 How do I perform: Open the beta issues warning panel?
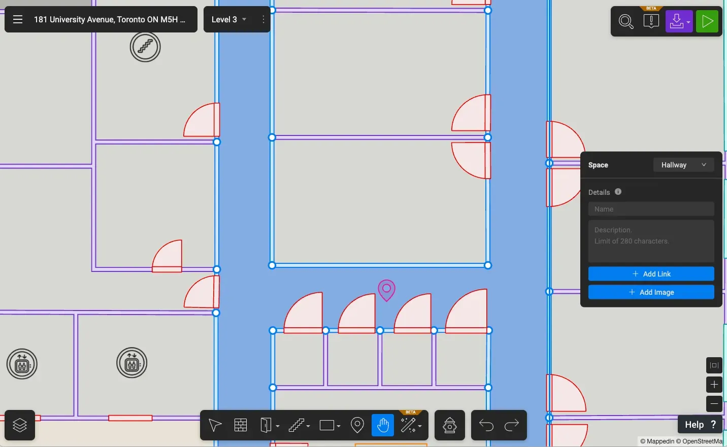[651, 21]
